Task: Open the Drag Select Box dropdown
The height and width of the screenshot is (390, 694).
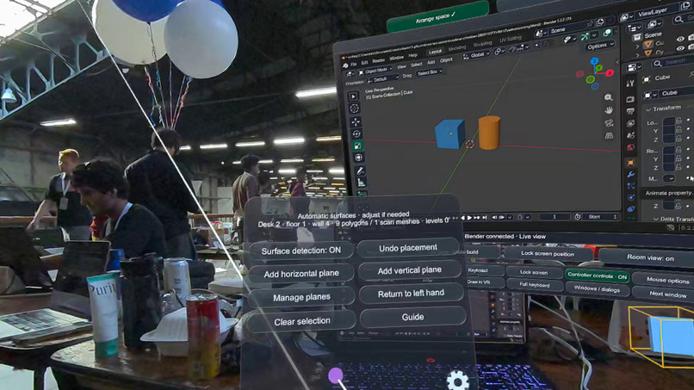Action: pyautogui.click(x=430, y=72)
